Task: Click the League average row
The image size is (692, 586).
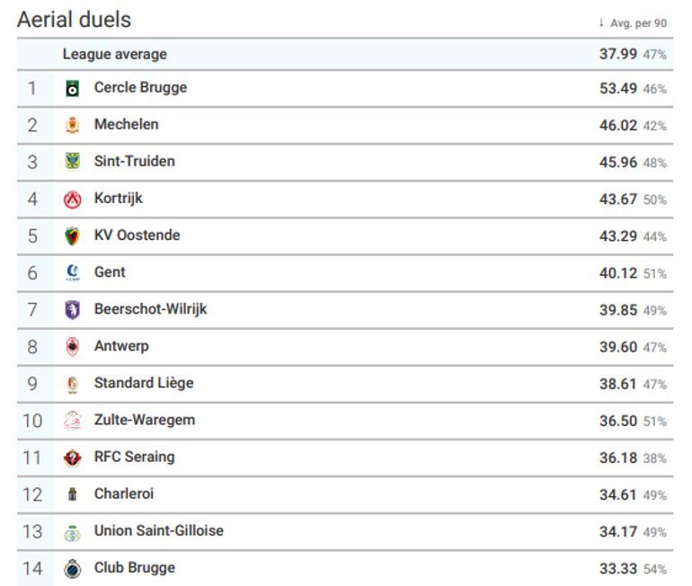Action: tap(114, 54)
